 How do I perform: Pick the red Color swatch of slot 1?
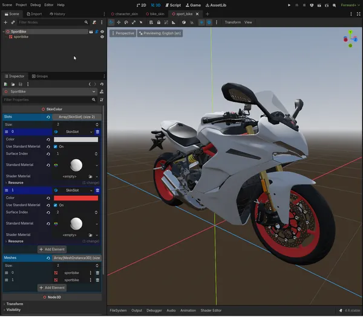coord(76,198)
